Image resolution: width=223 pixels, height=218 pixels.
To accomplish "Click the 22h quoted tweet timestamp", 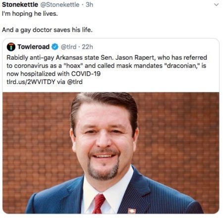I will [87, 47].
